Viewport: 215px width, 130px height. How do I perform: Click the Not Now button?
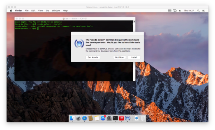pyautogui.click(x=119, y=57)
